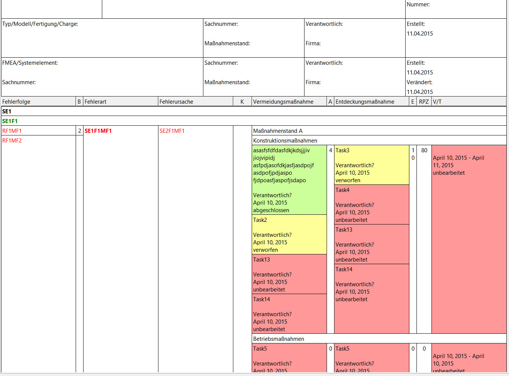This screenshot has height=376, width=509.
Task: Click the FMEA/Systemelement field label
Action: (30, 63)
